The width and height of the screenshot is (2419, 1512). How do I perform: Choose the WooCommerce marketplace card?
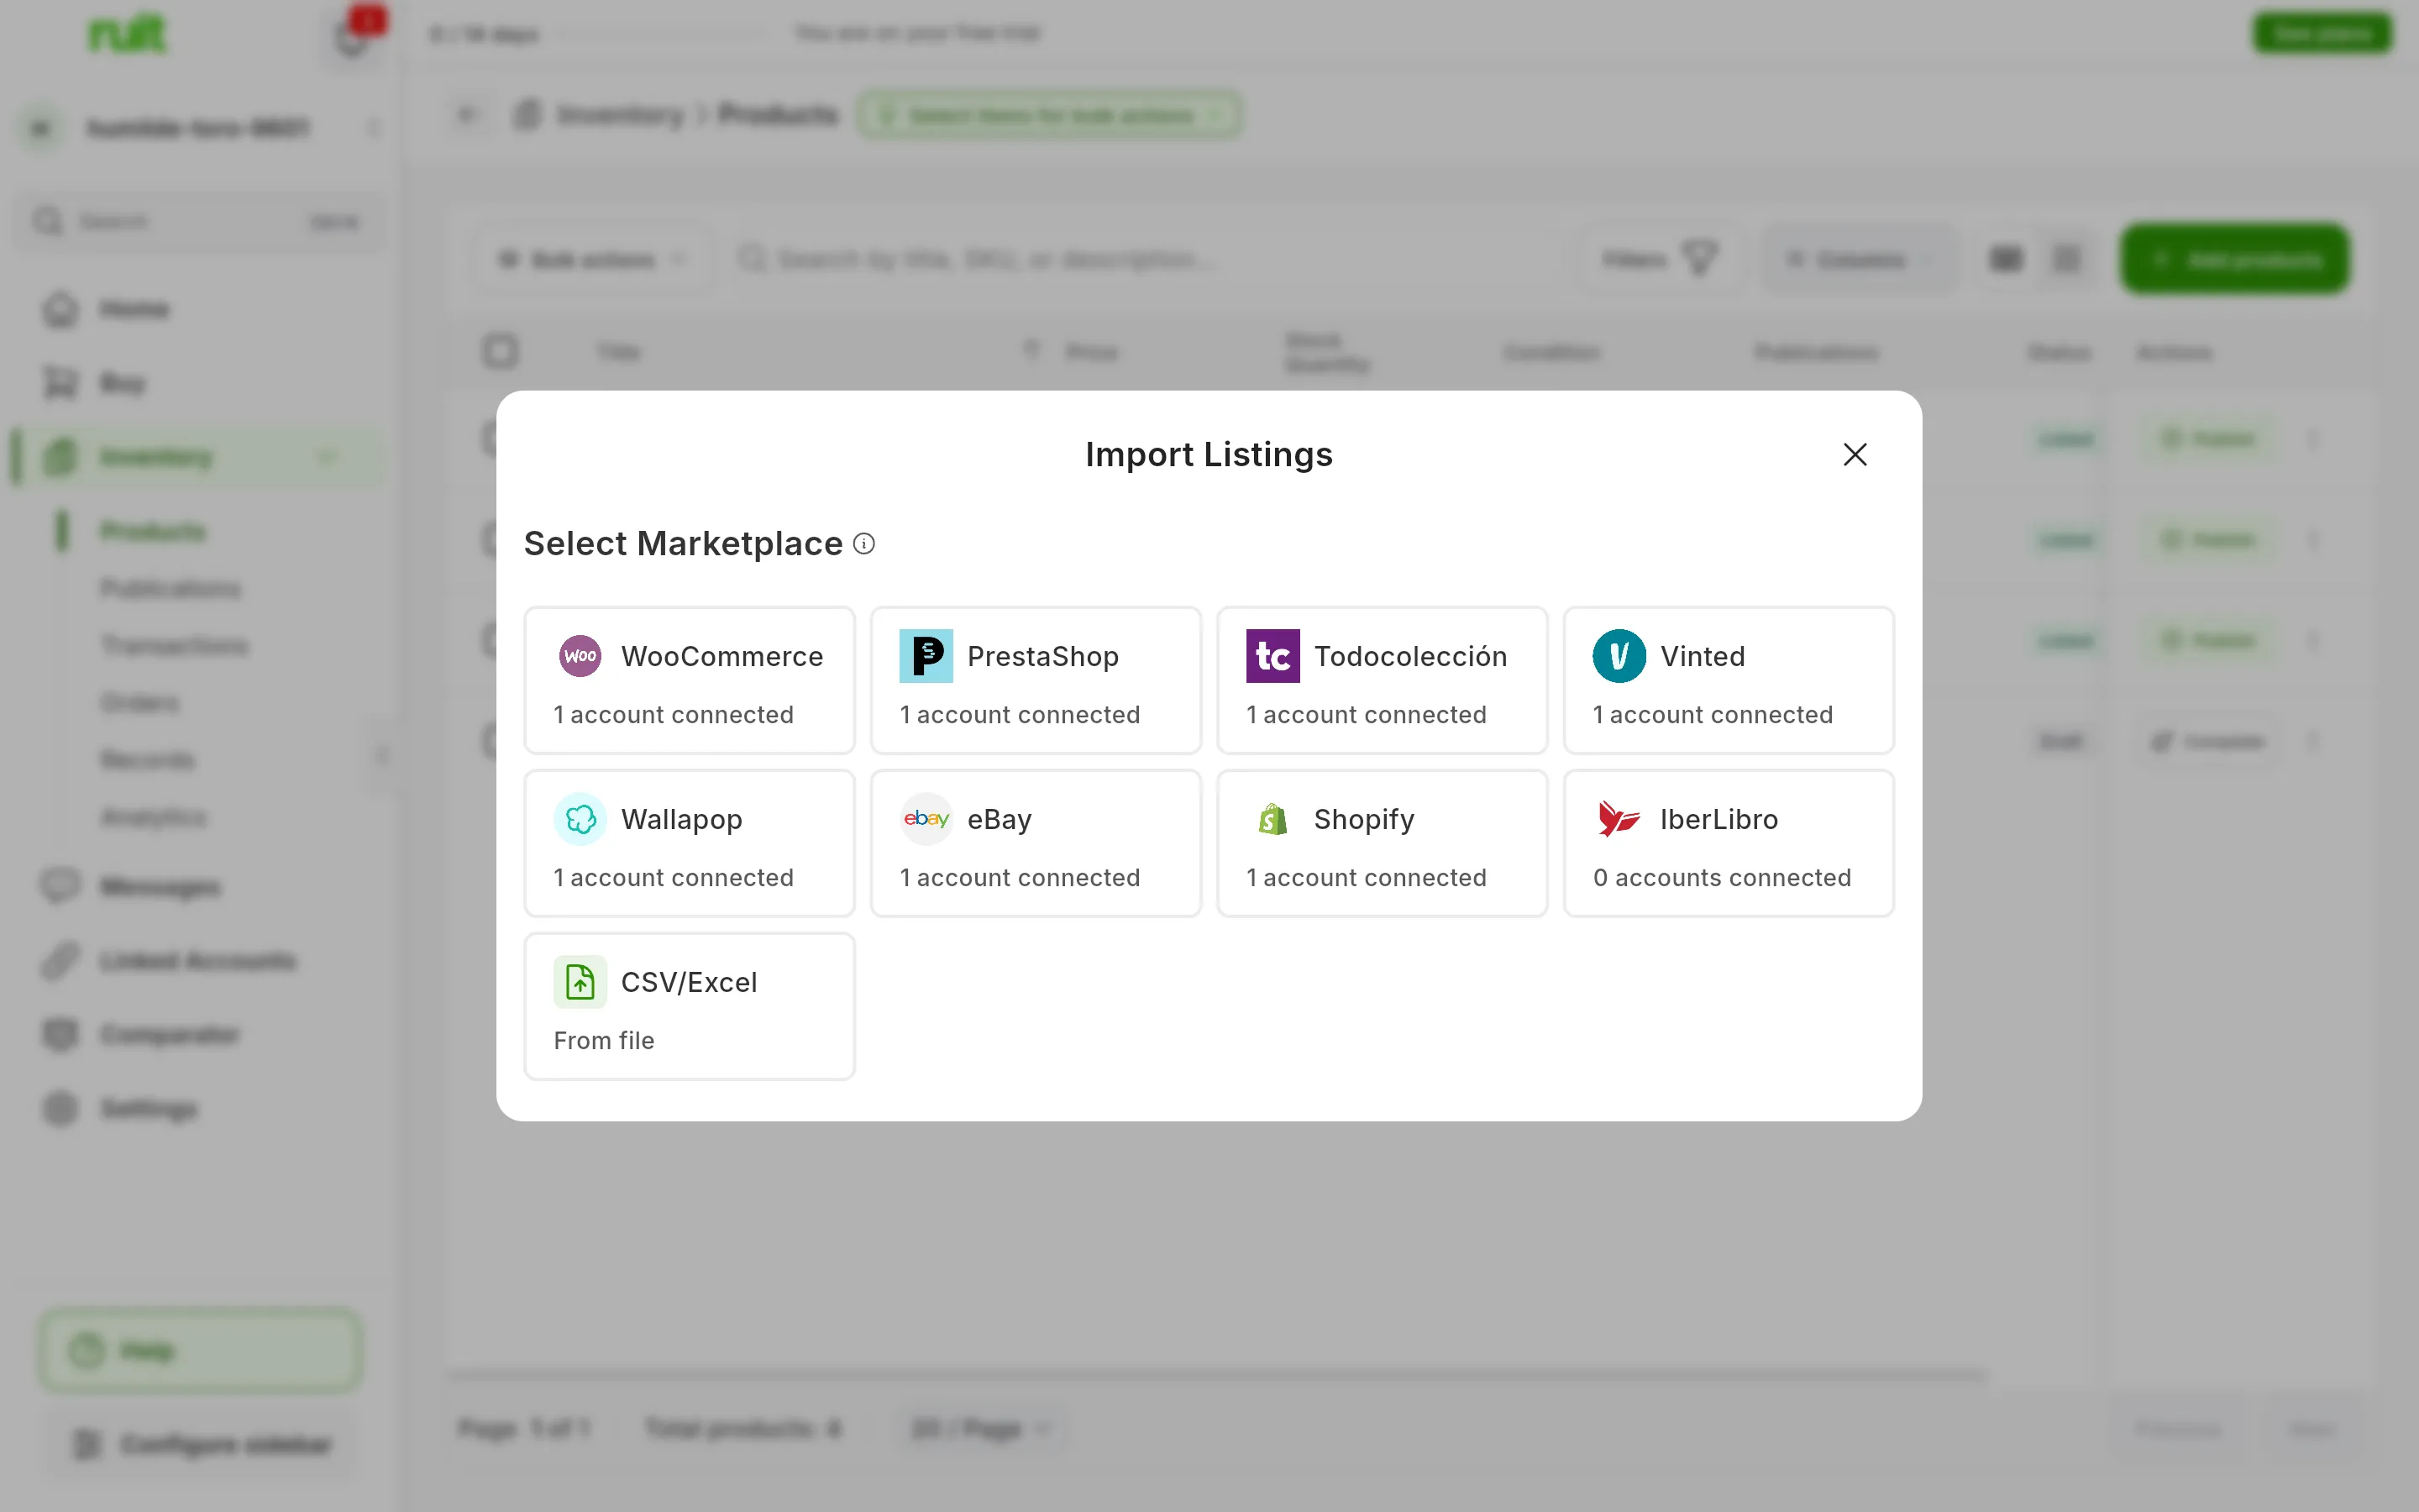click(690, 680)
